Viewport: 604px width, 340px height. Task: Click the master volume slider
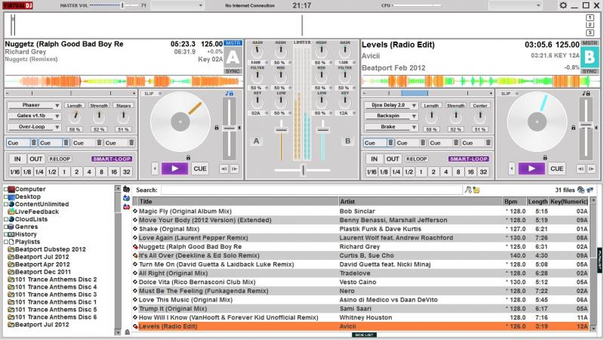pyautogui.click(x=114, y=5)
